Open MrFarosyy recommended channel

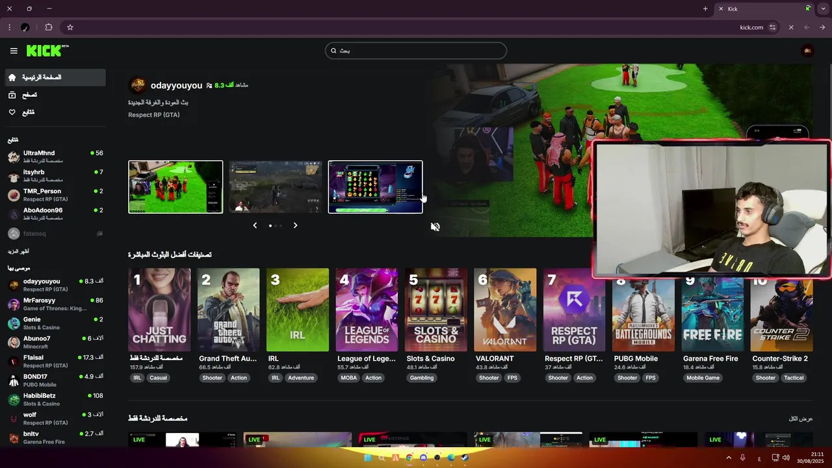pyautogui.click(x=55, y=304)
